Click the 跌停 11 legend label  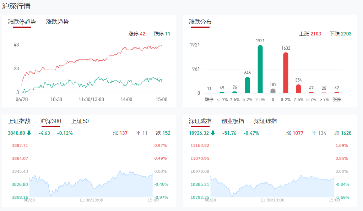[x=162, y=34]
